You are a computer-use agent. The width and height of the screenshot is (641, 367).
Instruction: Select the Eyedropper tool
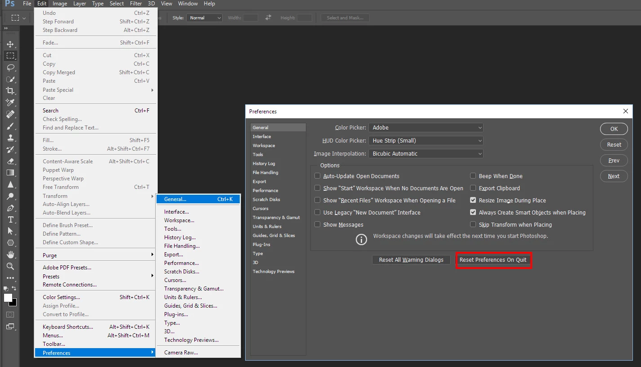10,103
